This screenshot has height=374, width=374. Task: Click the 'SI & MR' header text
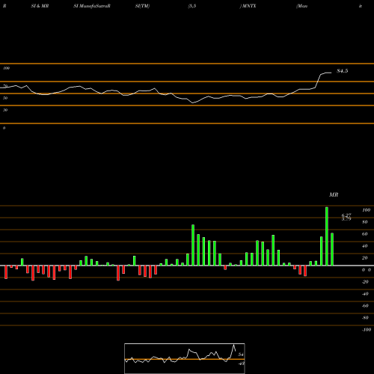click(x=40, y=6)
